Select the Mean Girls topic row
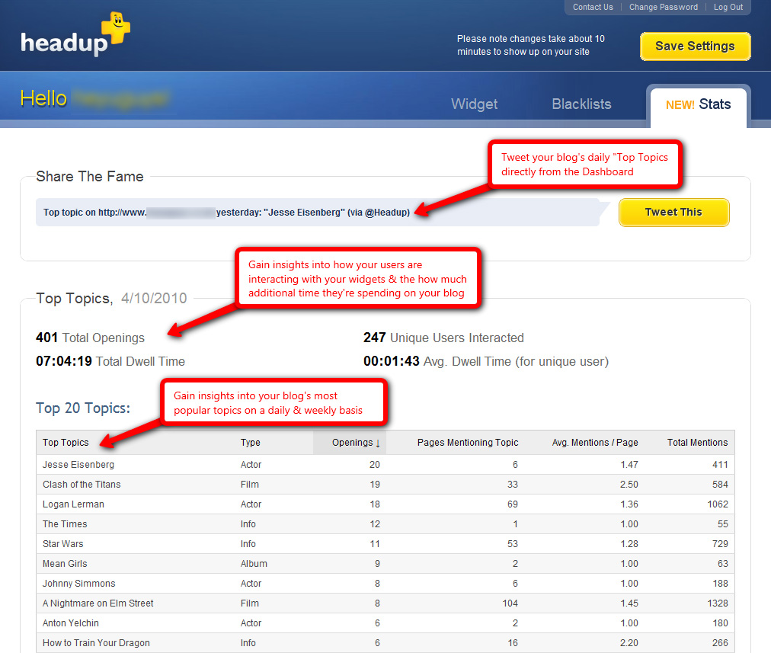 (x=385, y=564)
